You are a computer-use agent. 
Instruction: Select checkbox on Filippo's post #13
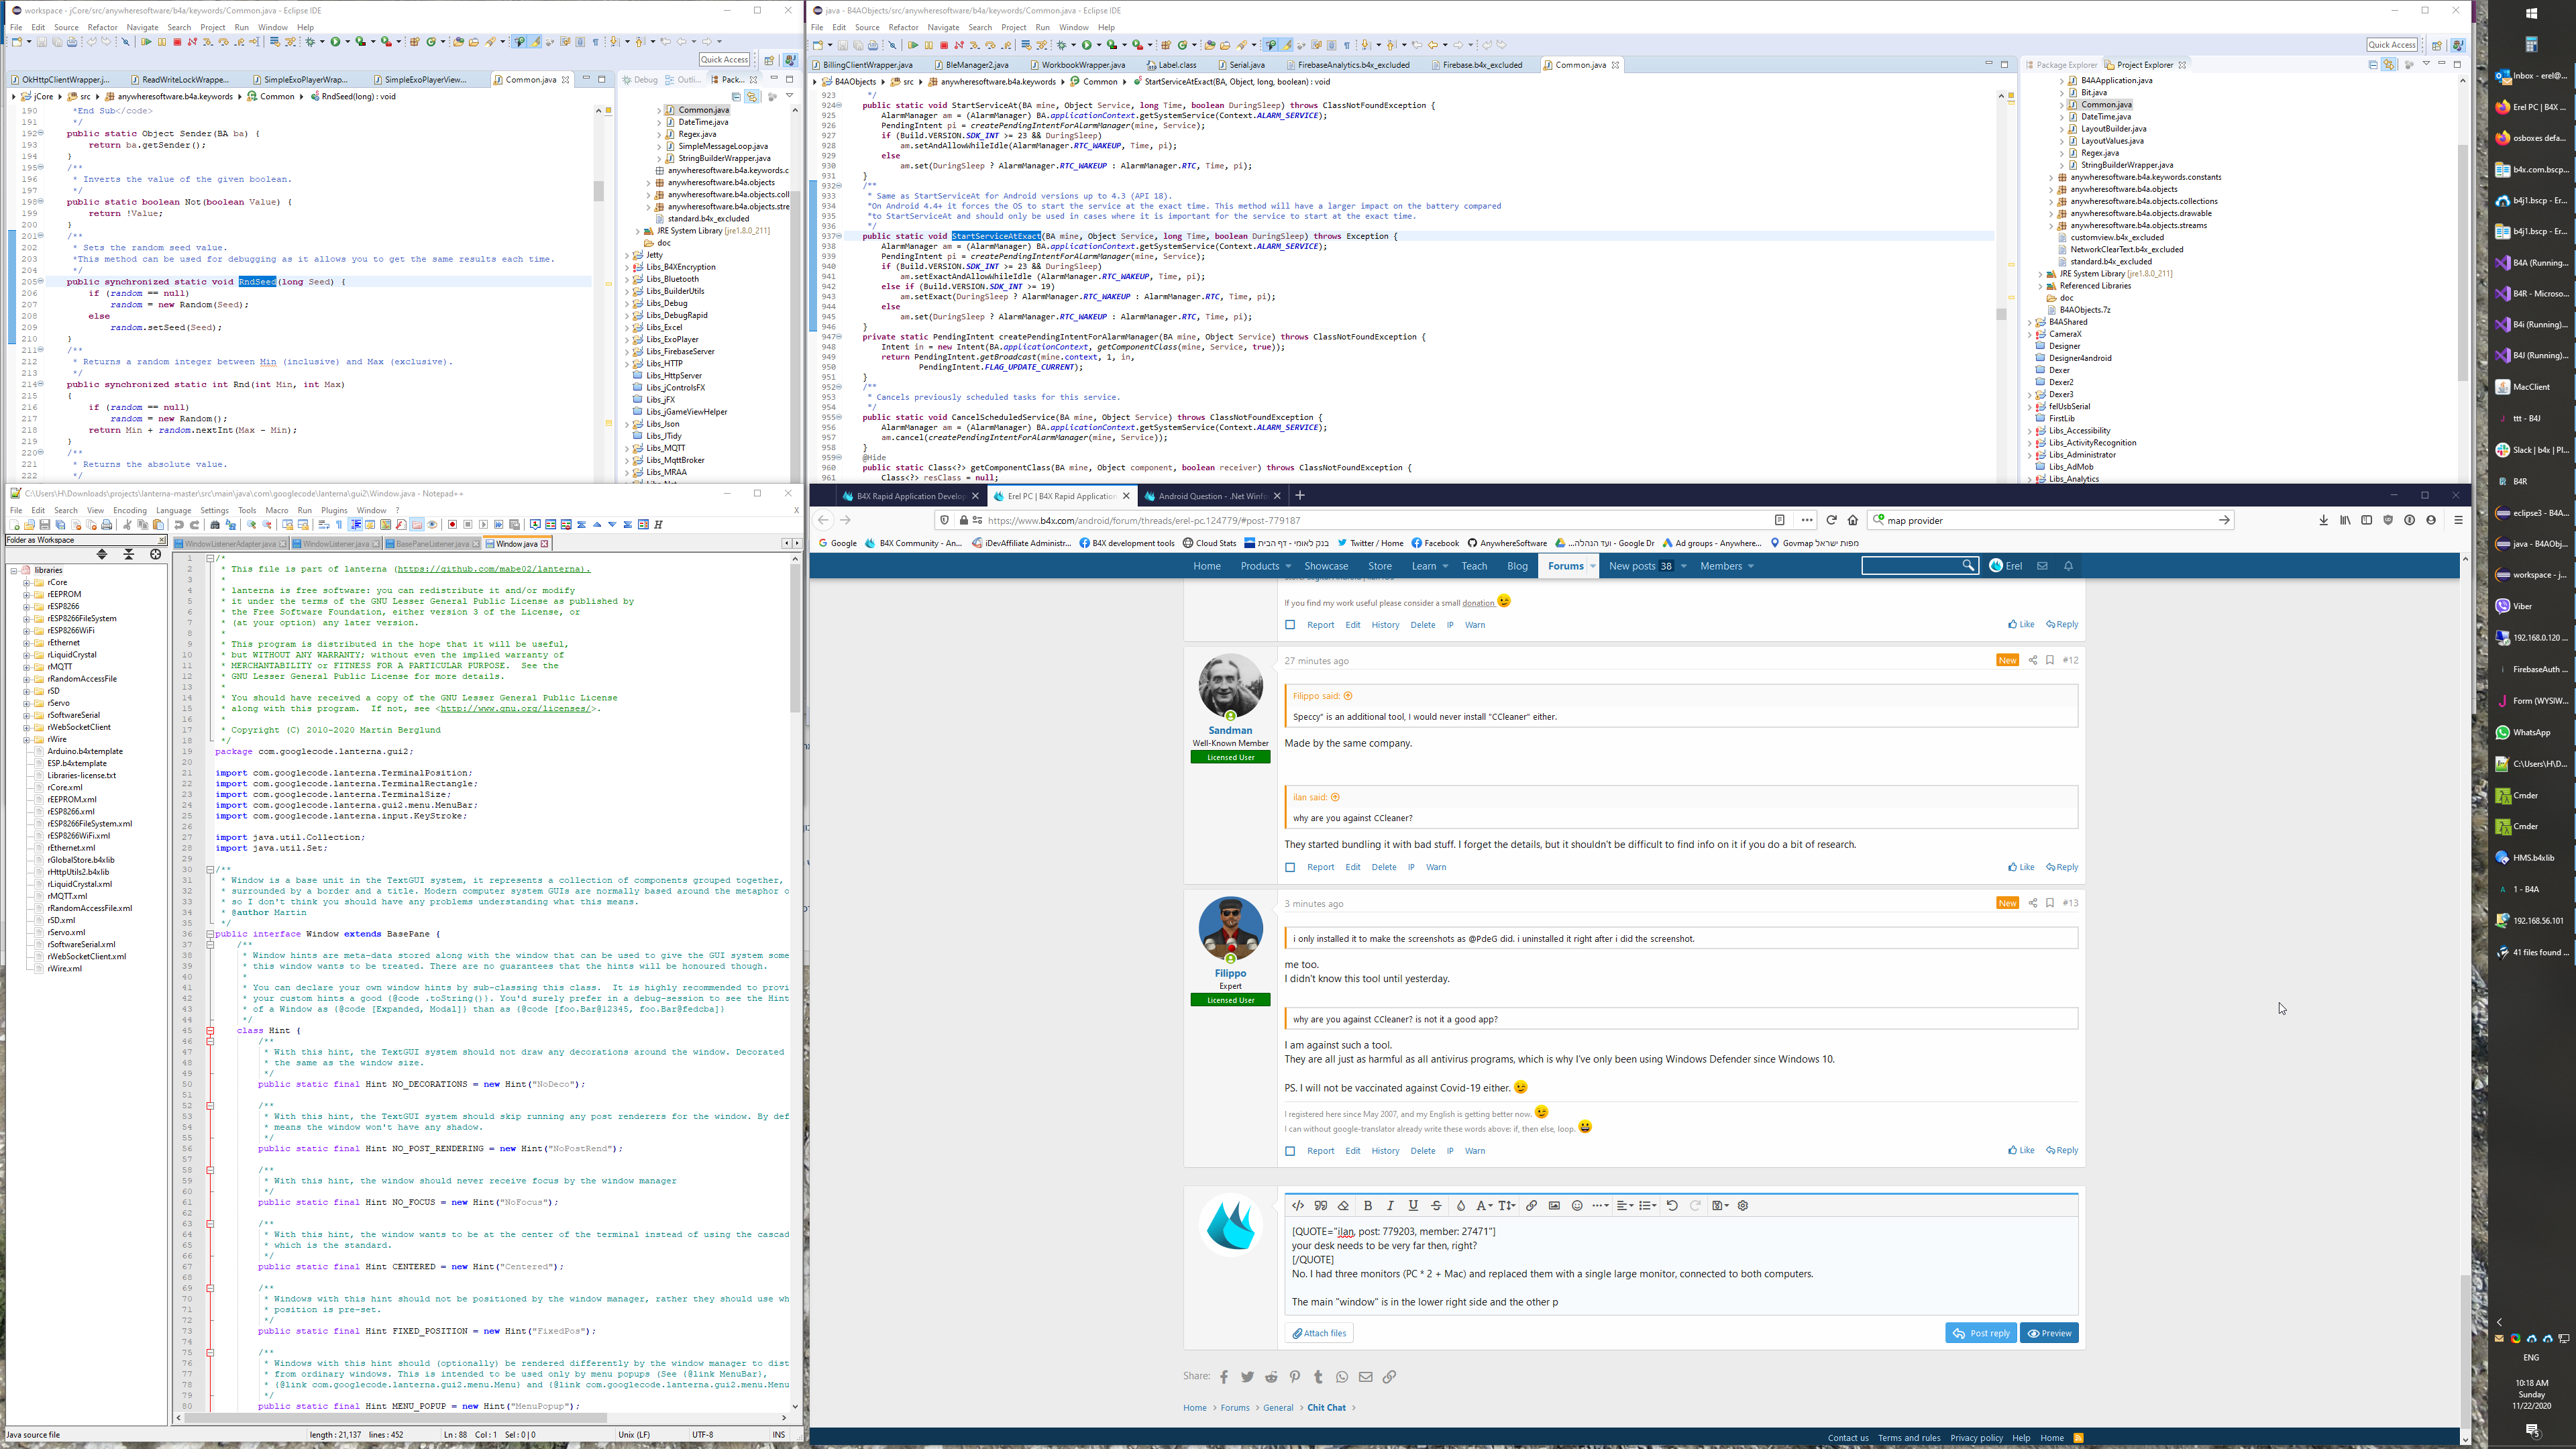pyautogui.click(x=1290, y=1151)
